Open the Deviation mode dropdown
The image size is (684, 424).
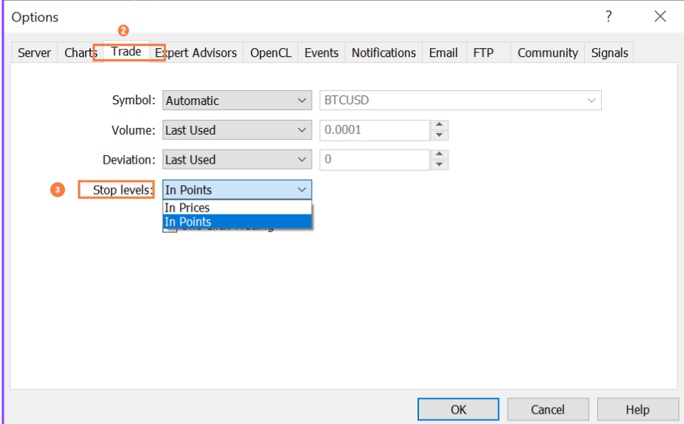click(x=237, y=160)
